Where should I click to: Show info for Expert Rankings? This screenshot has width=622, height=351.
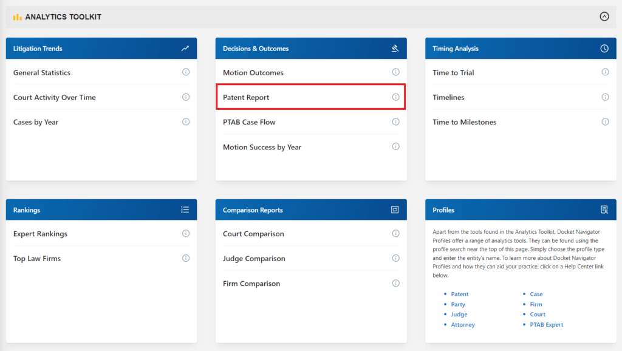(x=186, y=234)
